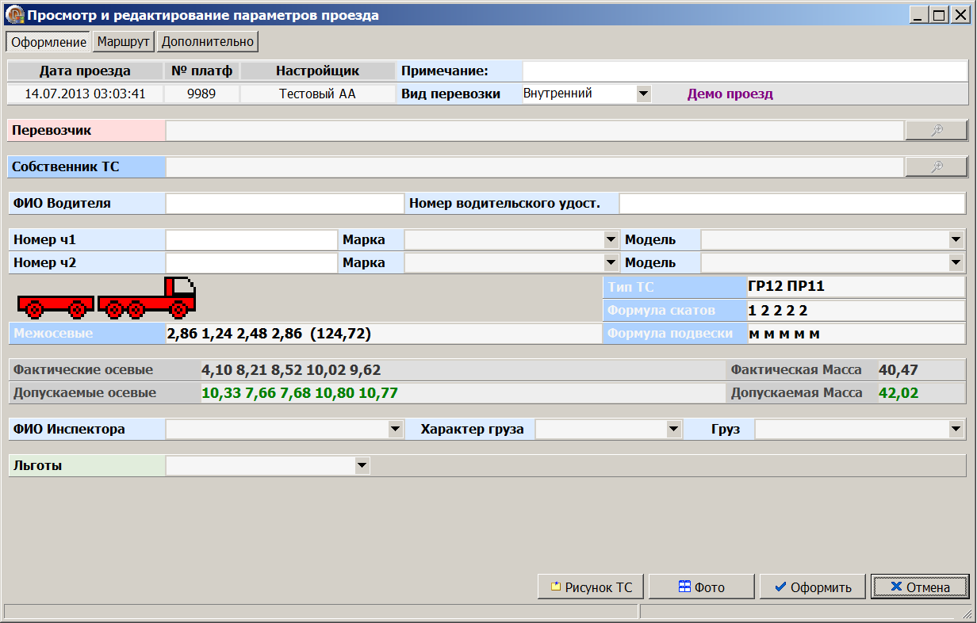The height and width of the screenshot is (623, 977).
Task: Select the Оформление tab
Action: 48,42
